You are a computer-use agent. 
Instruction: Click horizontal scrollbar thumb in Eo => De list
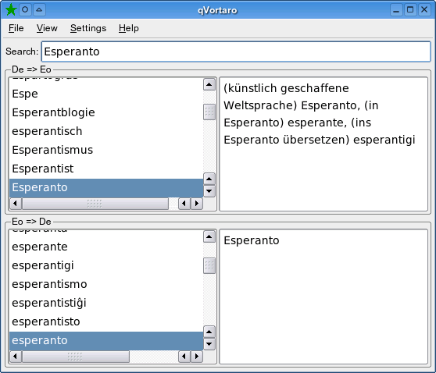point(76,357)
